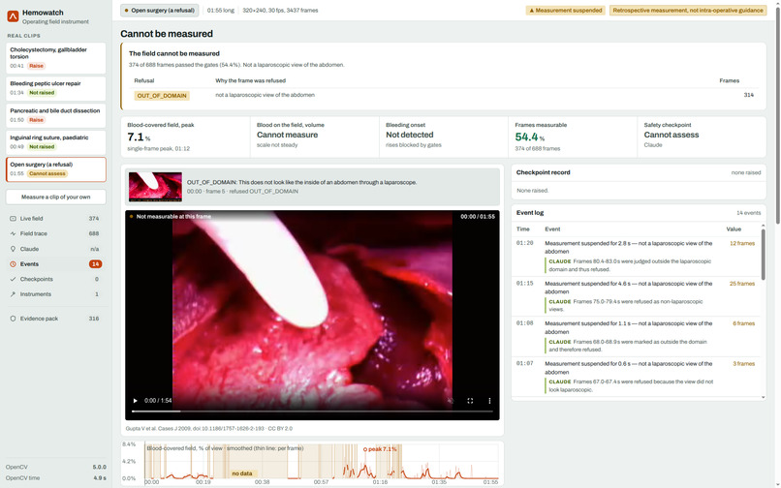
Task: Click the Frames measurable 54.4% card
Action: point(573,137)
